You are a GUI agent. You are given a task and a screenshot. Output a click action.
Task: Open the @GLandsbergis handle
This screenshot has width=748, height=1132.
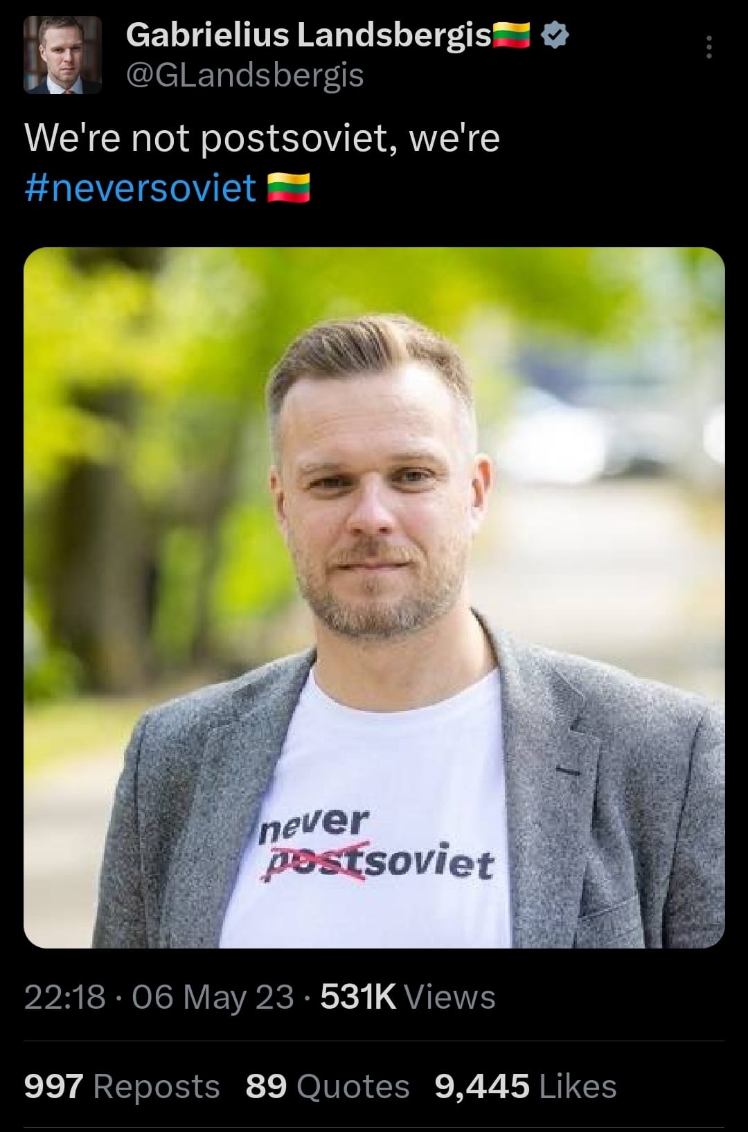[x=244, y=75]
